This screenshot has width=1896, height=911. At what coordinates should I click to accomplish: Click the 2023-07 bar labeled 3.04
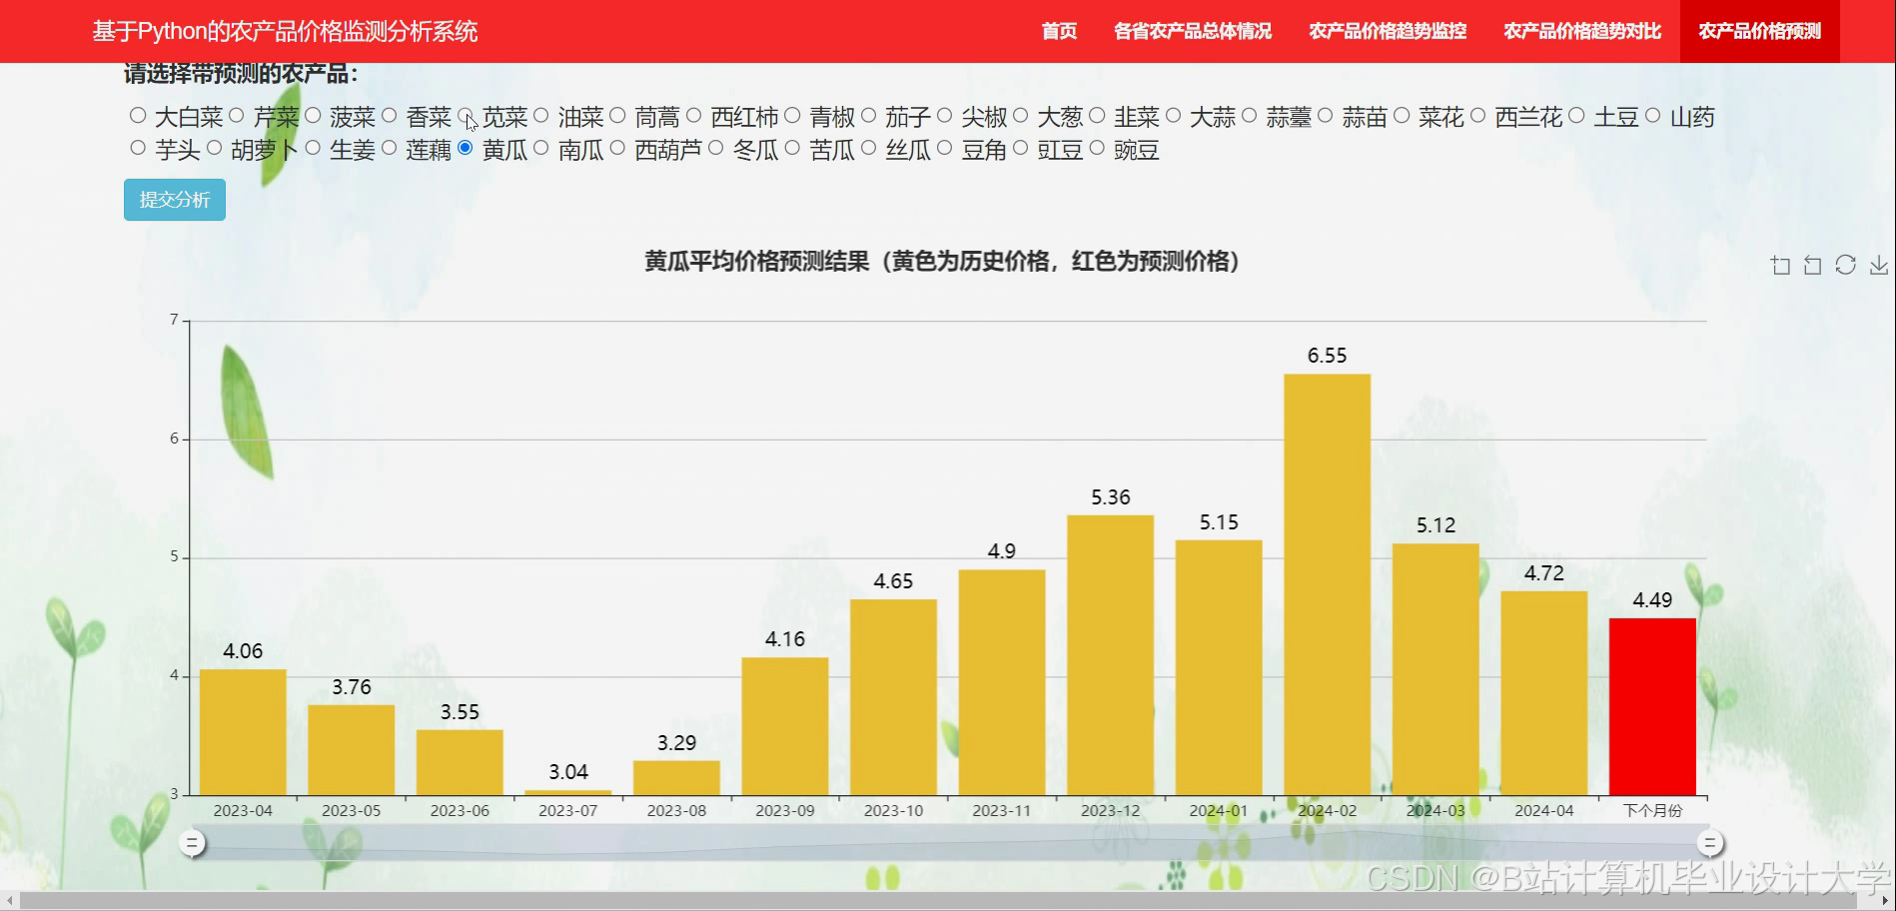(x=568, y=793)
